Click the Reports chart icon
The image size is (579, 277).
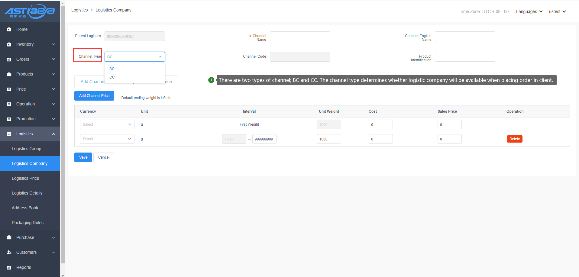(x=9, y=268)
